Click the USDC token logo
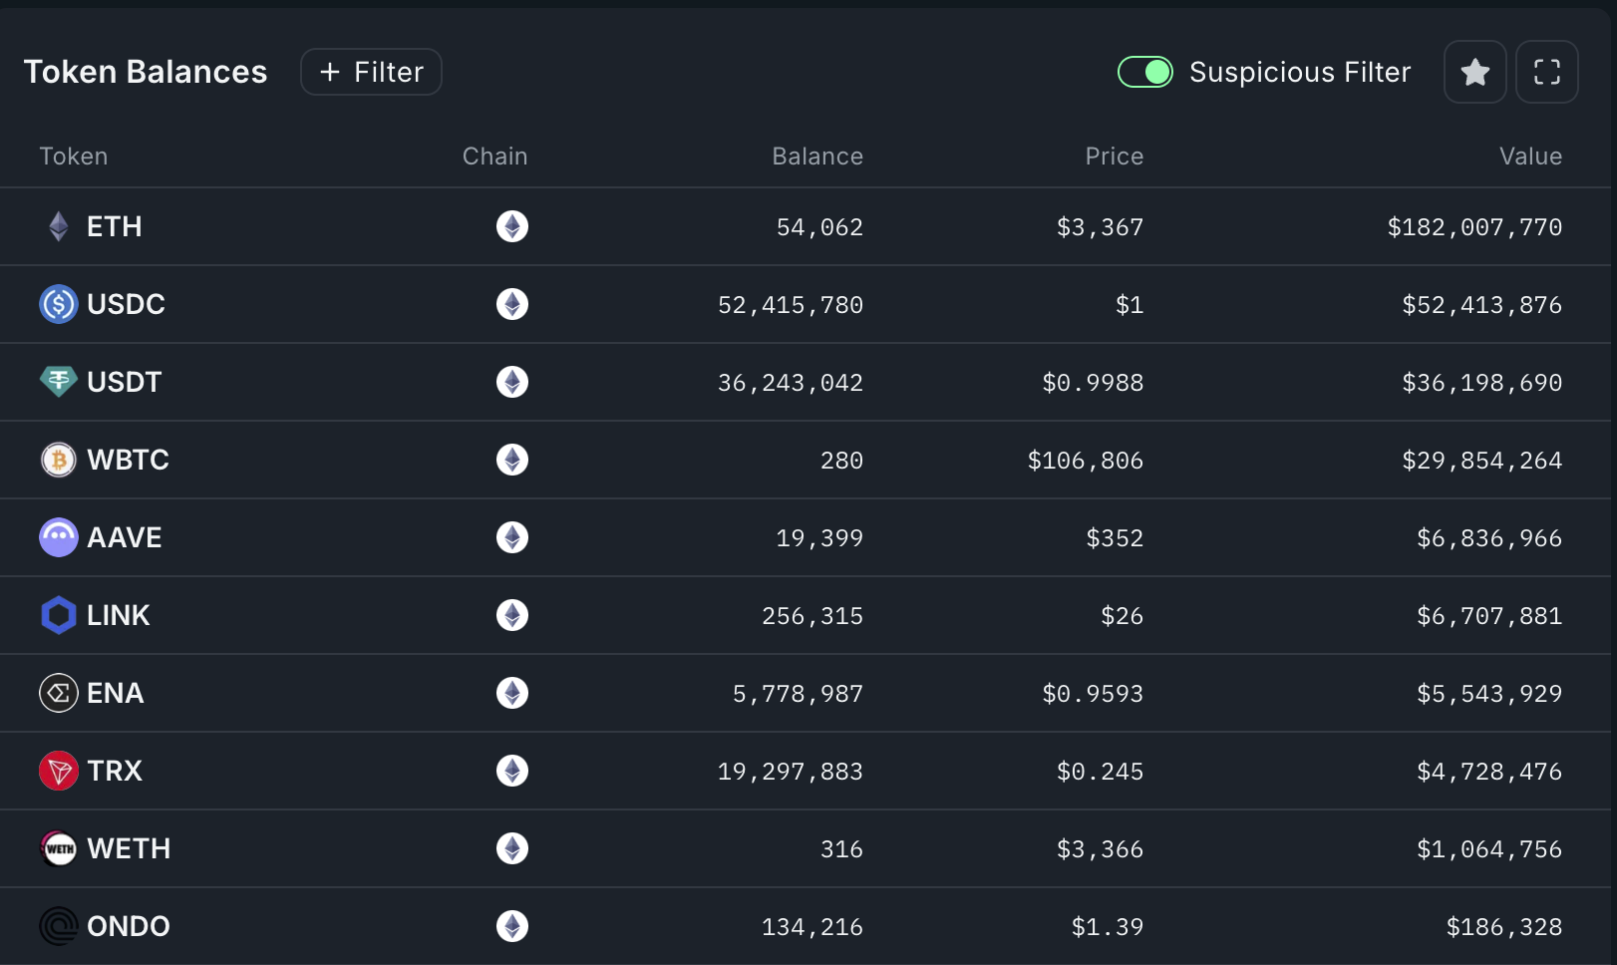This screenshot has width=1617, height=965. [x=59, y=304]
